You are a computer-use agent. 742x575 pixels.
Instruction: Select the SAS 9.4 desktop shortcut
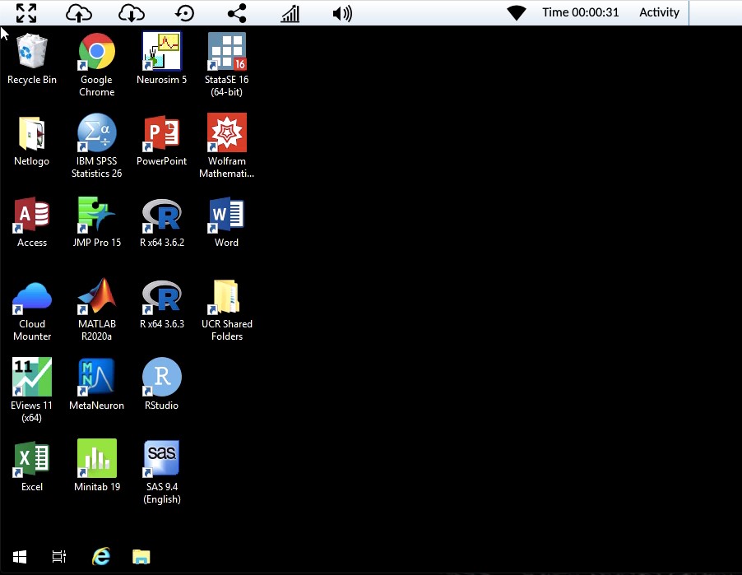pyautogui.click(x=162, y=459)
